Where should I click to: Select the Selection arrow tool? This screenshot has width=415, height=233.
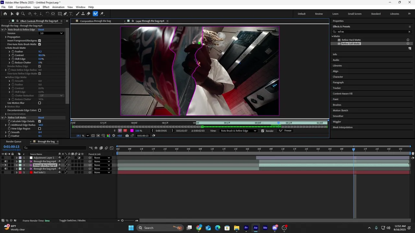coord(12,14)
